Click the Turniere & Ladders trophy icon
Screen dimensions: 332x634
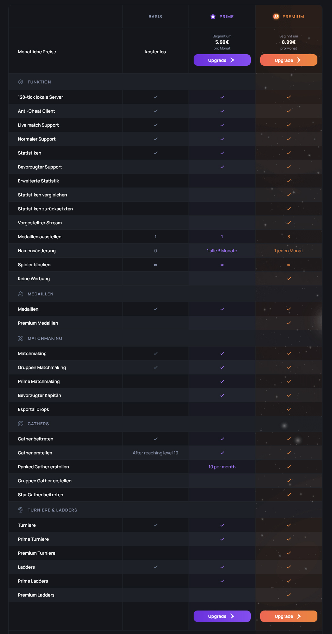(21, 510)
